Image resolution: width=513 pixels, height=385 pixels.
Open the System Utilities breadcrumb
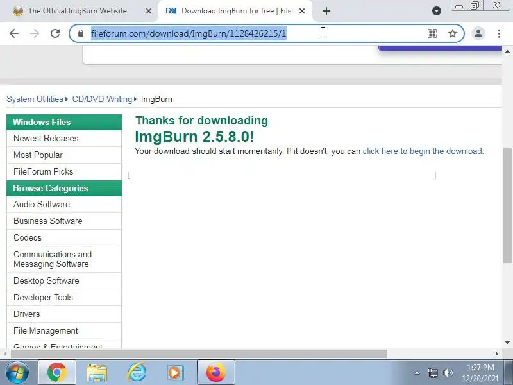[x=35, y=99]
